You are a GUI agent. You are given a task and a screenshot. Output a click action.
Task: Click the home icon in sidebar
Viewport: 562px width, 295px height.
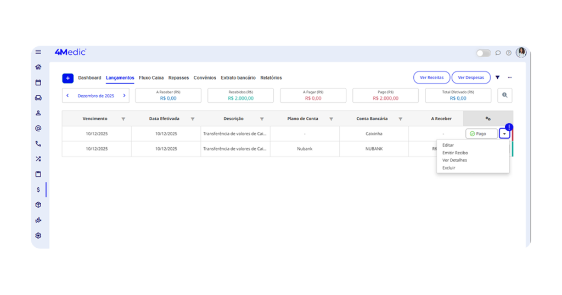point(38,67)
